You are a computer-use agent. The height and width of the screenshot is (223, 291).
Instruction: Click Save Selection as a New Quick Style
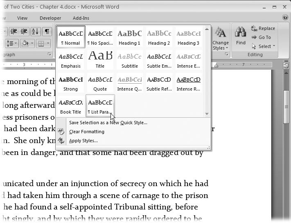[x=108, y=123]
